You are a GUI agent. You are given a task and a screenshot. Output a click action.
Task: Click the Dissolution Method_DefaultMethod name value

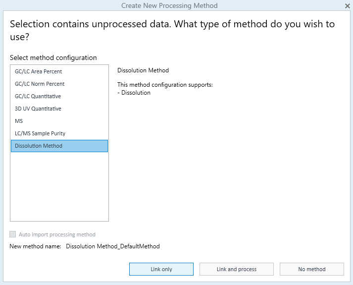click(113, 246)
